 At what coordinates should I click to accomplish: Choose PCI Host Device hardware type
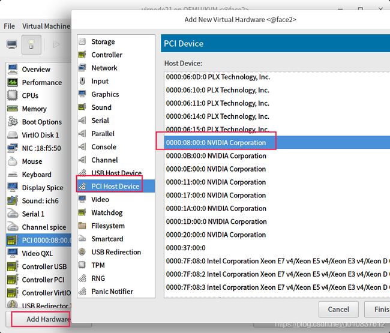[116, 186]
